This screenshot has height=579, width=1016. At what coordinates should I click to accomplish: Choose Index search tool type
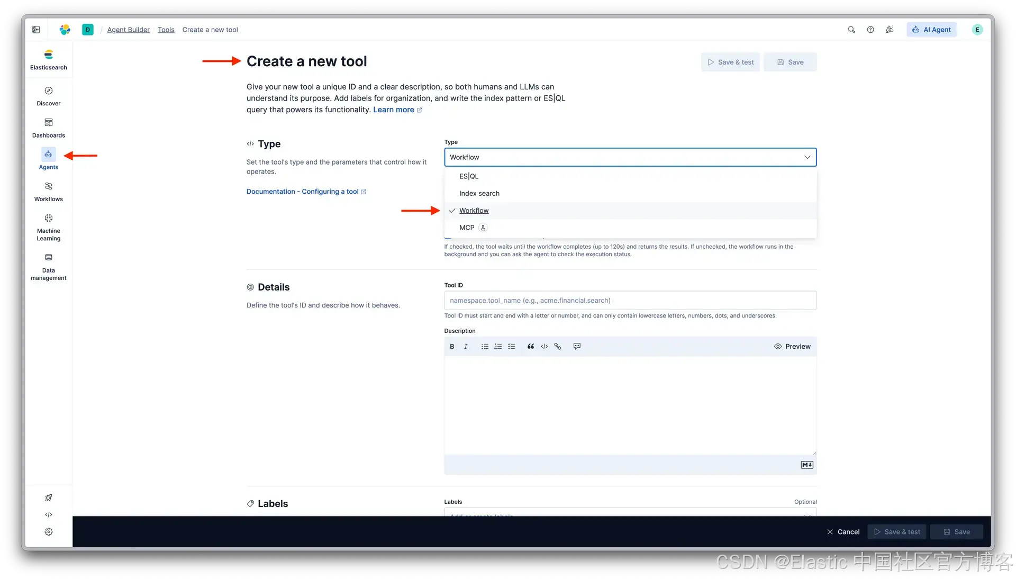[479, 193]
